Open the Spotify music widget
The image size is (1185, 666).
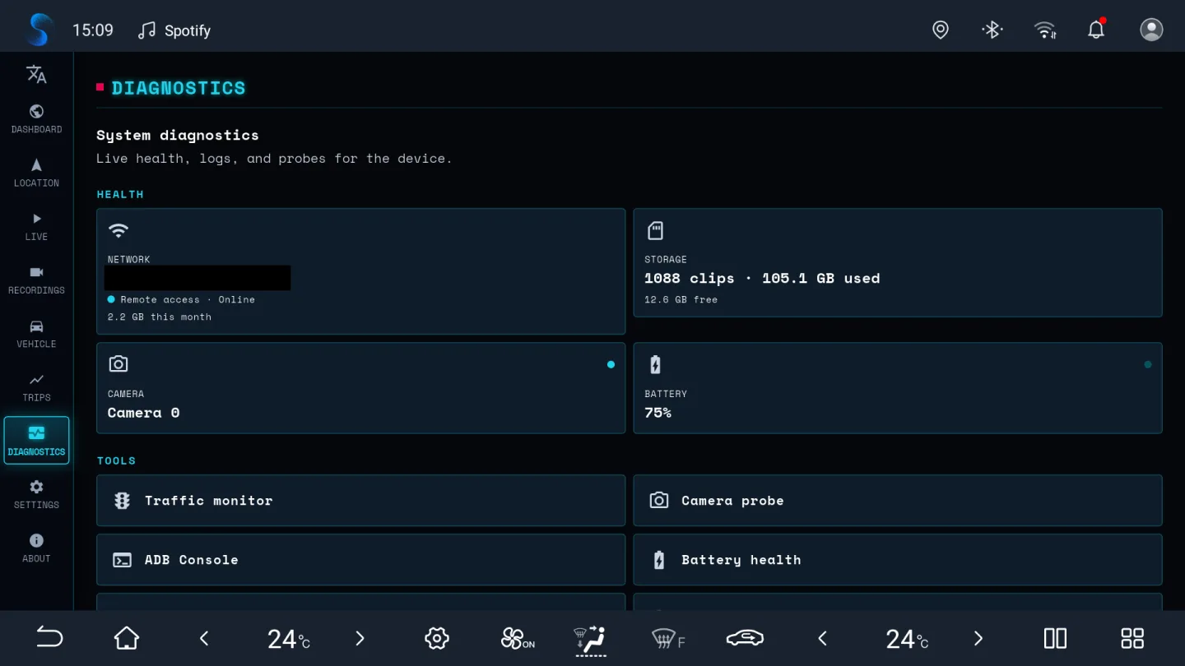tap(174, 30)
